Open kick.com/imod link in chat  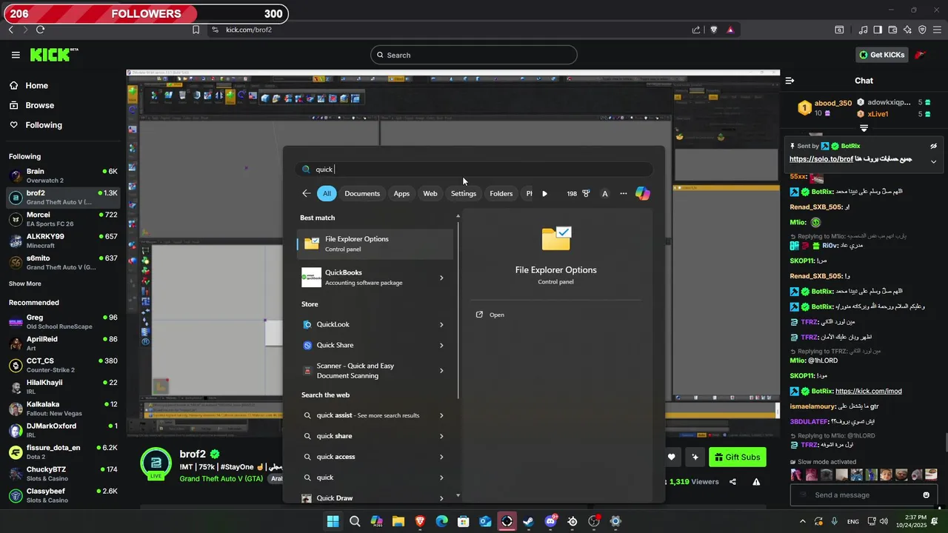point(868,391)
